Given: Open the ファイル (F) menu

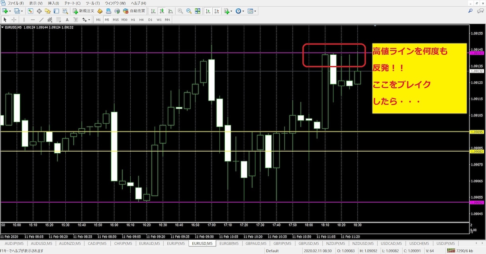Looking at the screenshot, I should (x=16, y=3).
